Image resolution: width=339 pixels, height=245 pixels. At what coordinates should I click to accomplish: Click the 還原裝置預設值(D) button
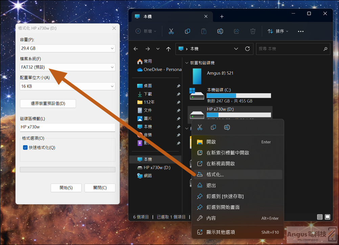point(48,103)
